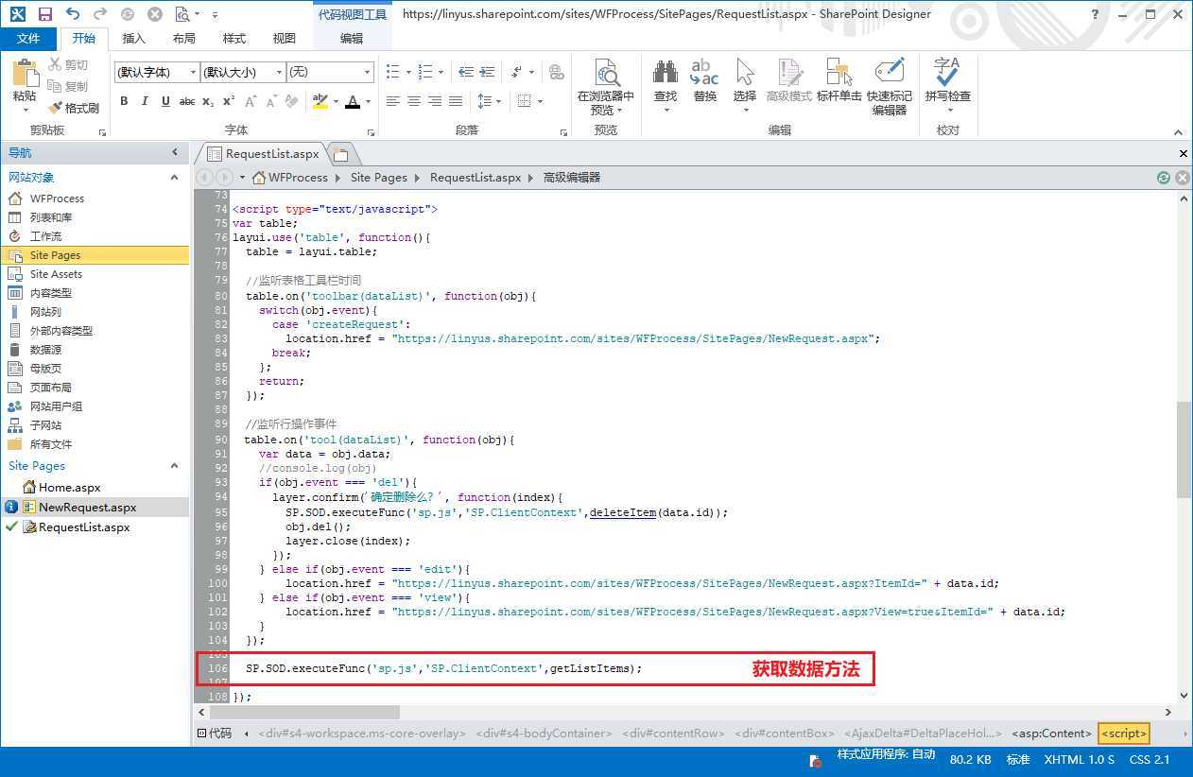Open the Quick Tag Editor (快速标记编辑器)
This screenshot has height=777, width=1193.
890,87
